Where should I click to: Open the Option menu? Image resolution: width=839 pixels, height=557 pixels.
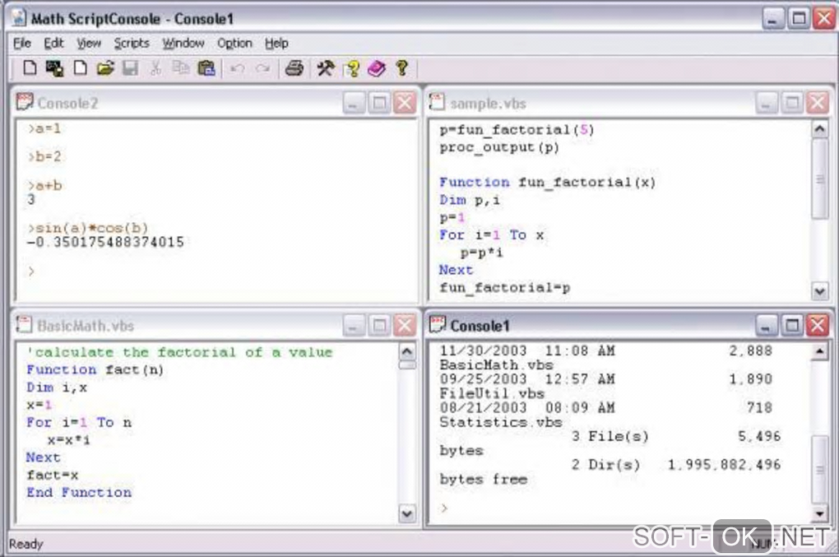234,44
